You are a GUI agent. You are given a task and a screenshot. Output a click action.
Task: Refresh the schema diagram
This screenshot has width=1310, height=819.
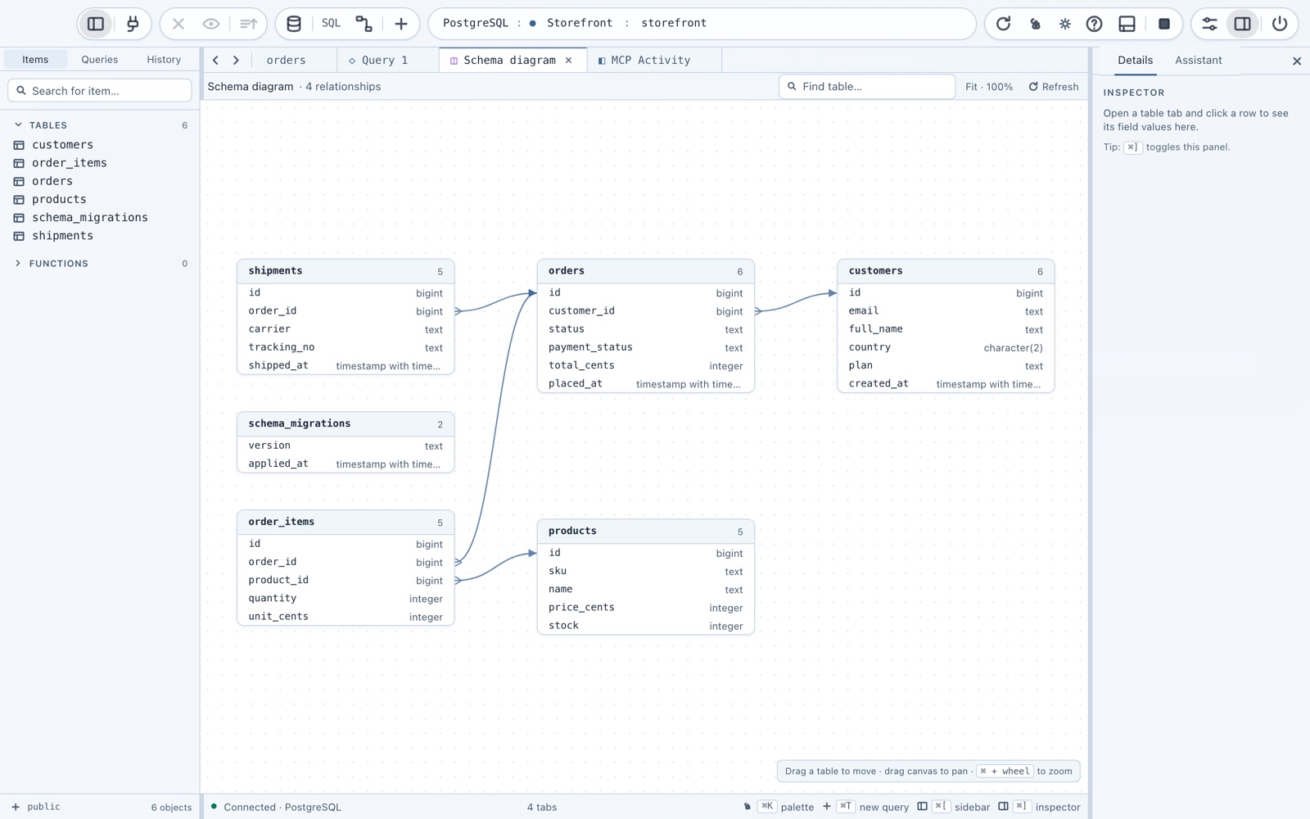(1054, 87)
